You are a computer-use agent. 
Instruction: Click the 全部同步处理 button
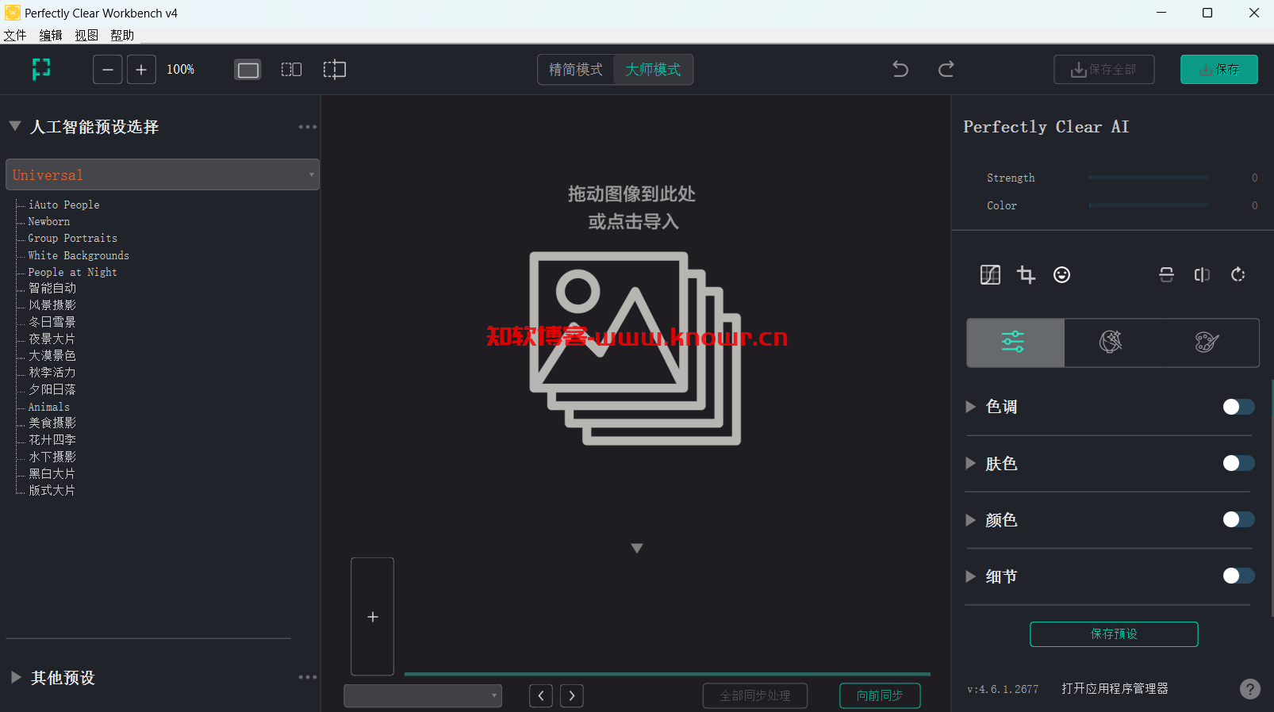(755, 695)
